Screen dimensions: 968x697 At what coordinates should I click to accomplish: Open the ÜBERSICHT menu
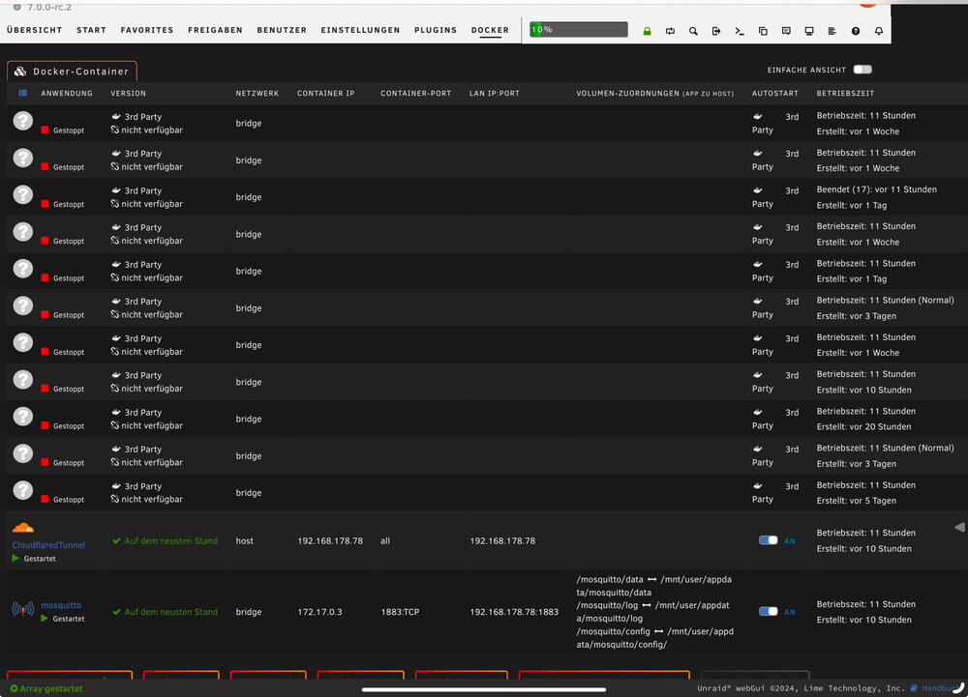[x=35, y=30]
